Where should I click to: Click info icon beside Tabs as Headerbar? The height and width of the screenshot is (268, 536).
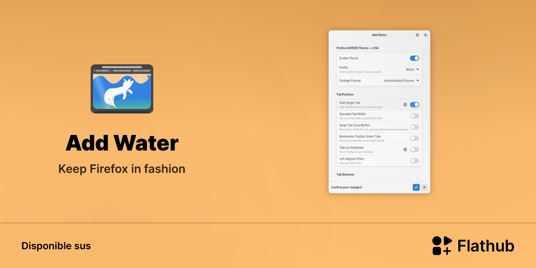coord(405,150)
